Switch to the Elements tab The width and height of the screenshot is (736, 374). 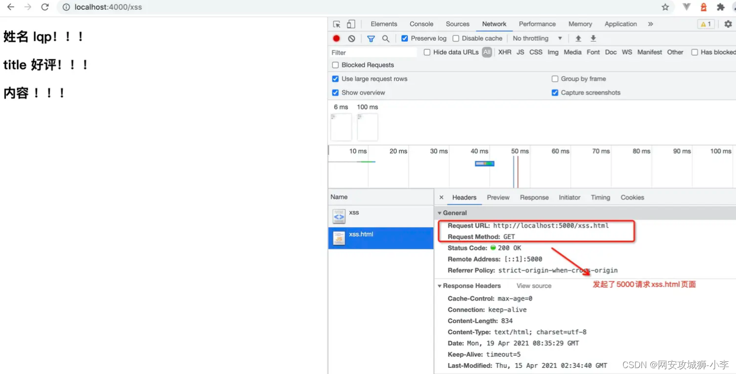(x=384, y=24)
